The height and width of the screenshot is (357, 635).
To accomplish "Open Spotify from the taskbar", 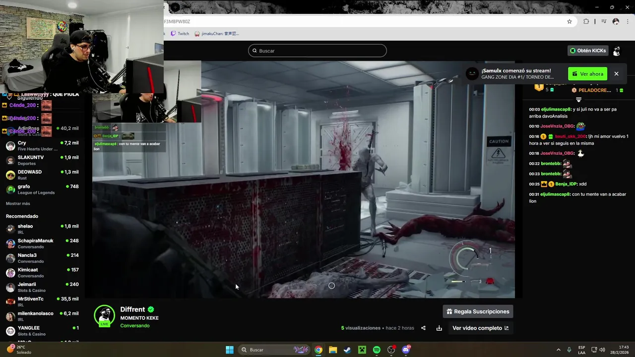I will point(377,350).
